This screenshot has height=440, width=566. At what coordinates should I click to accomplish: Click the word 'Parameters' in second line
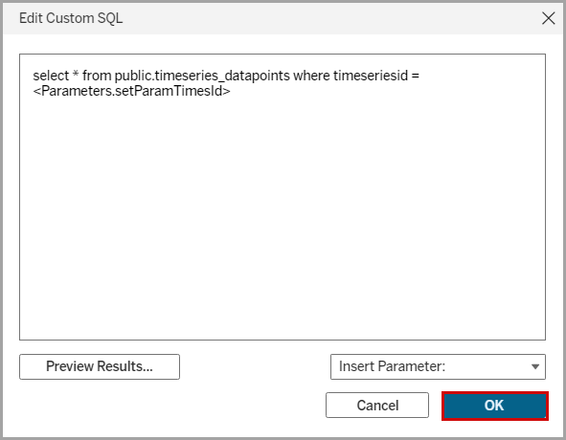click(77, 91)
